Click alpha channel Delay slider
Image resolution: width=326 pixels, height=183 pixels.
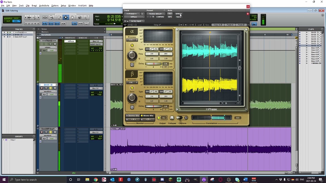tap(153, 64)
